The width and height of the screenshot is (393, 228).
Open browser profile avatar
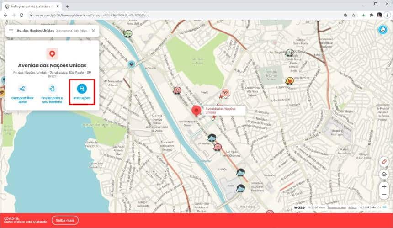[x=379, y=15]
